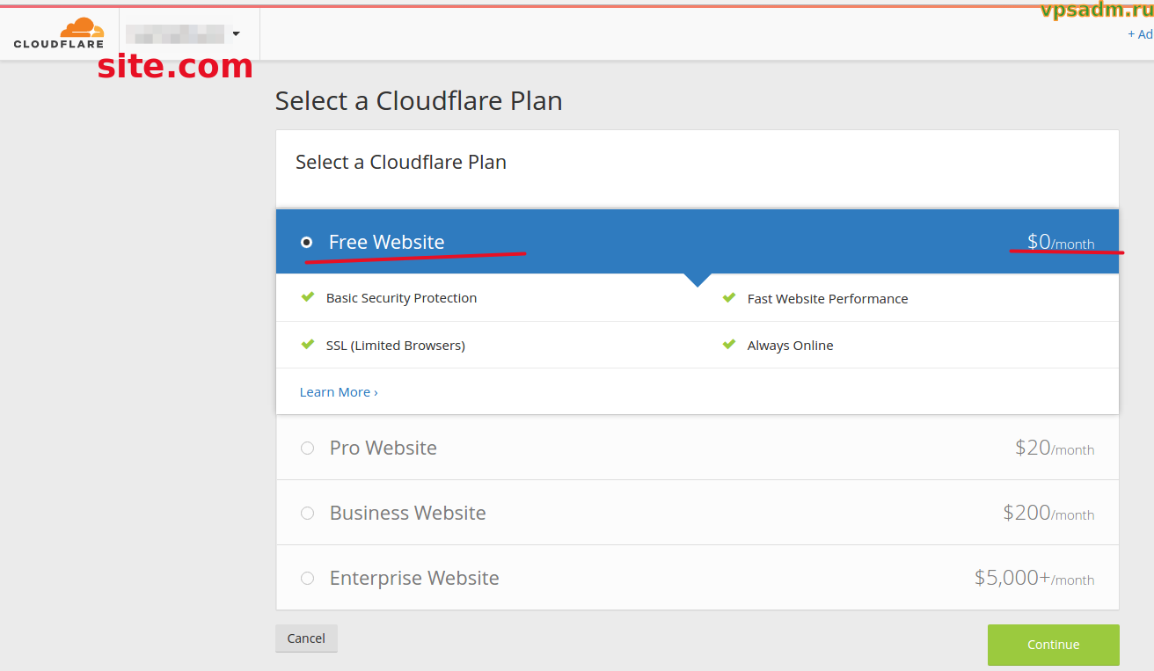The height and width of the screenshot is (671, 1154).
Task: Choose the Business Website radio button
Action: point(307,513)
